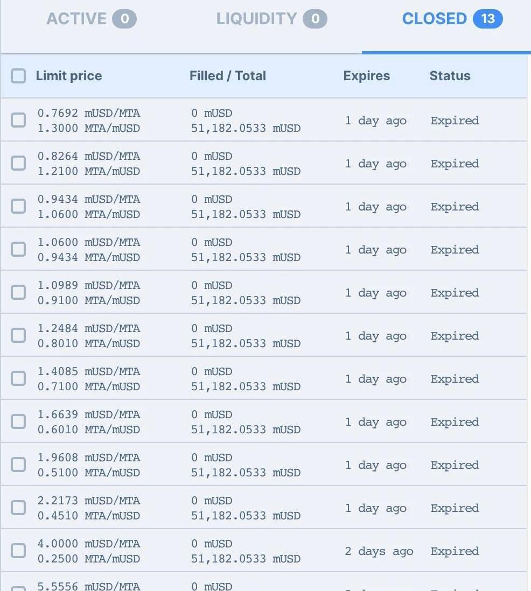
Task: Switch to the ACTIVE orders tab
Action: coord(91,19)
